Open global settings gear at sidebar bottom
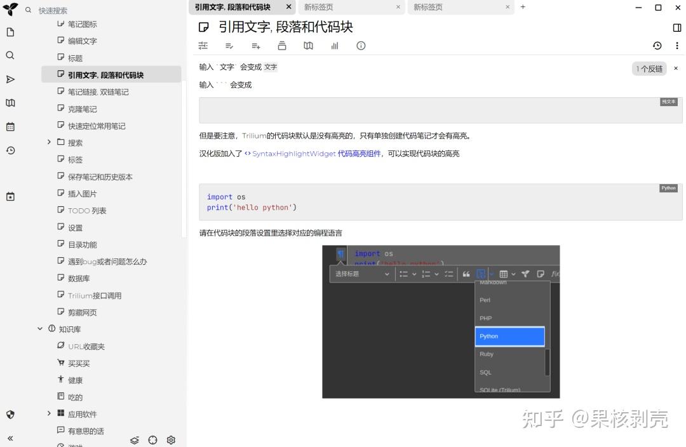 [x=170, y=439]
